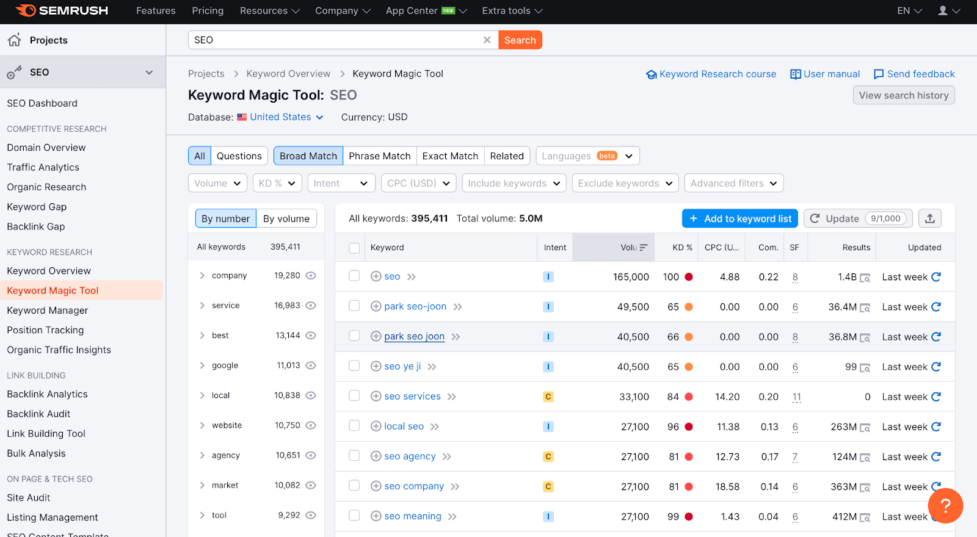Check the box for seo keyword row
Image resolution: width=977 pixels, height=537 pixels.
point(354,276)
